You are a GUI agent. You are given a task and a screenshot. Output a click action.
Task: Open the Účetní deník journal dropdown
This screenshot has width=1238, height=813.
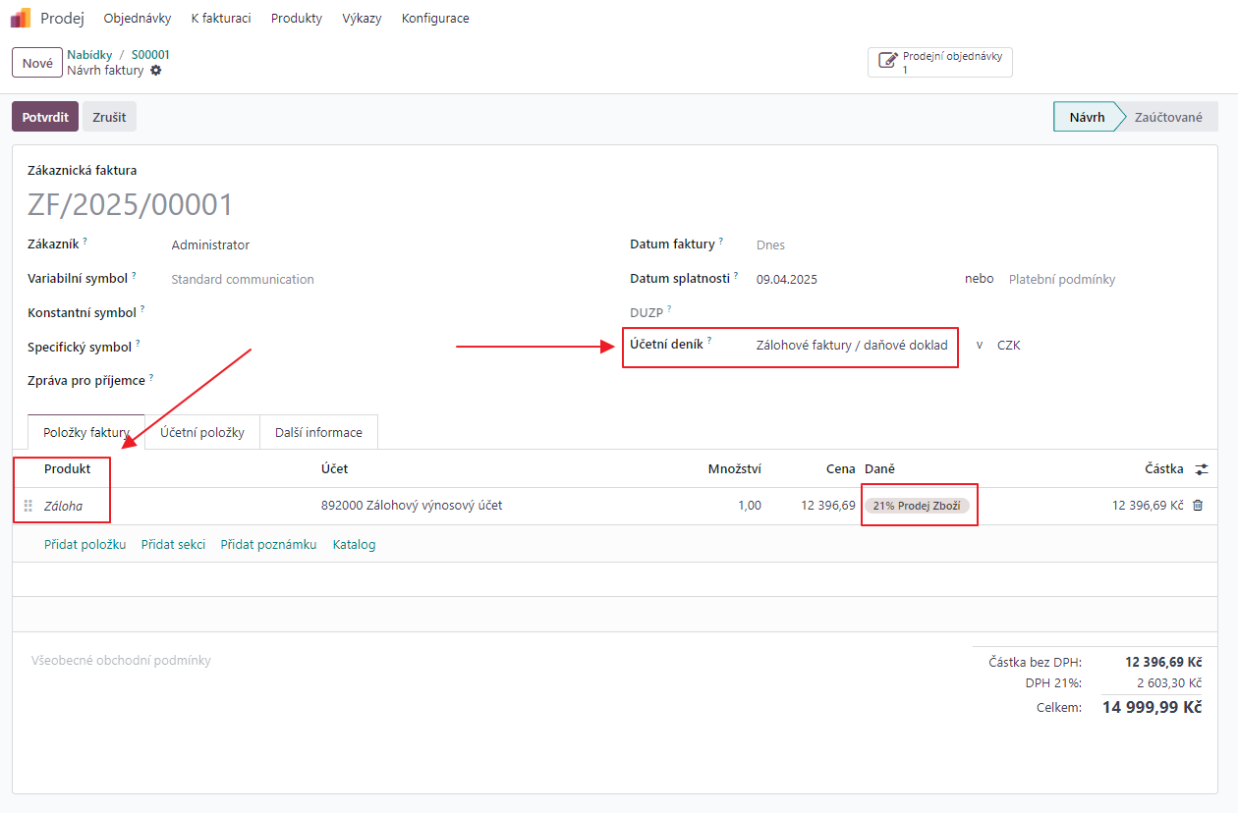[851, 346]
